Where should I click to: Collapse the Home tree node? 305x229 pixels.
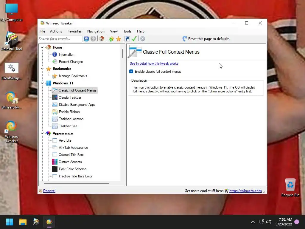click(x=42, y=47)
